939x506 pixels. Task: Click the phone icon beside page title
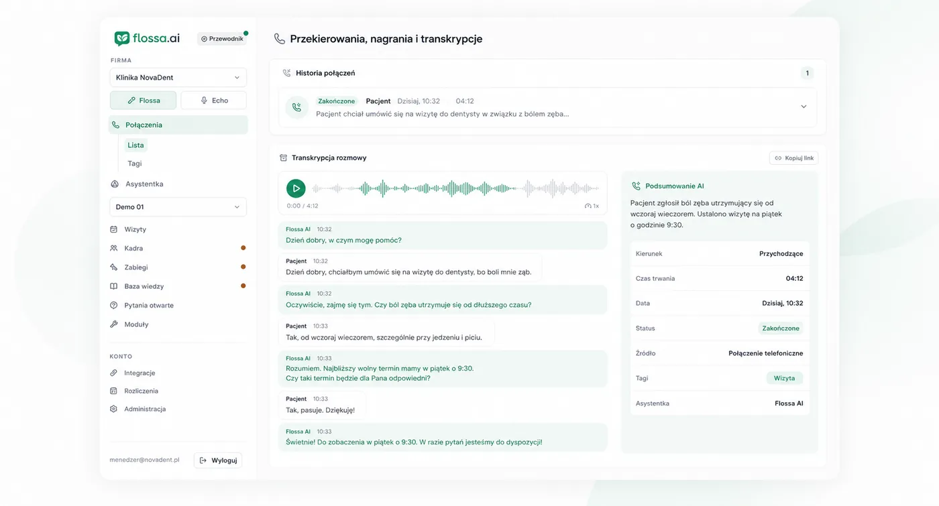(280, 39)
